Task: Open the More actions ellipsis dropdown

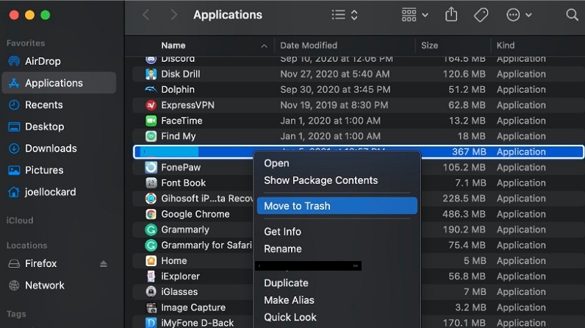Action: [519, 15]
